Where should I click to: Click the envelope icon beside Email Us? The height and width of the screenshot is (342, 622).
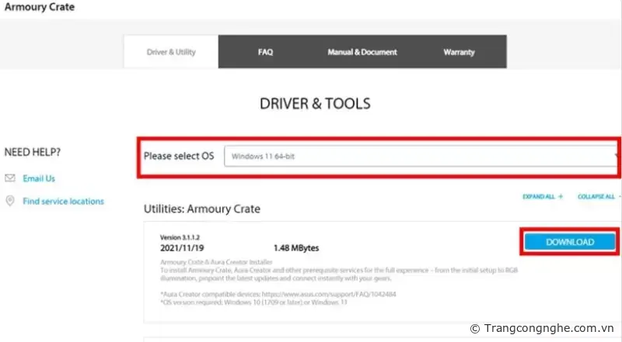click(x=10, y=178)
